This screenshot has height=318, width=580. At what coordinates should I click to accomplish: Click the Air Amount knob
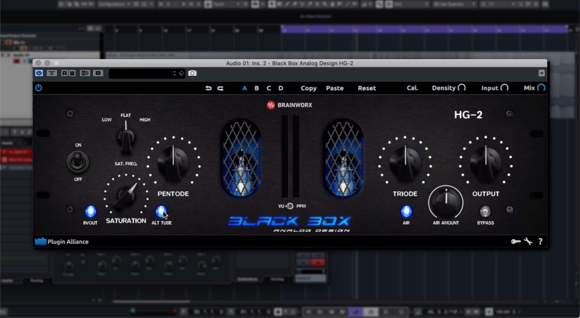coord(446,202)
